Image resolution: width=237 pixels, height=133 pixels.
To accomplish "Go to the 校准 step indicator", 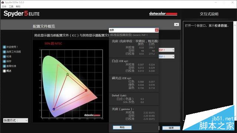I will [4, 57].
